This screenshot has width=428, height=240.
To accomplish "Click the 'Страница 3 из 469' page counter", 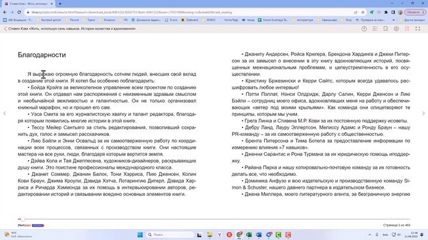I will pyautogui.click(x=397, y=225).
